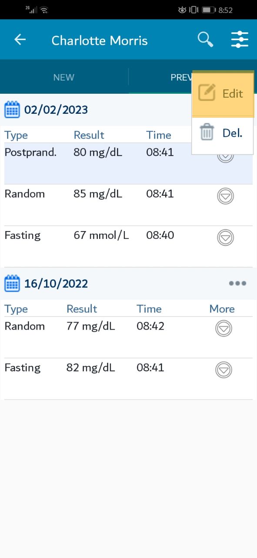This screenshot has height=558, width=257.
Task: Click the pencil Edit icon
Action: pos(207,93)
